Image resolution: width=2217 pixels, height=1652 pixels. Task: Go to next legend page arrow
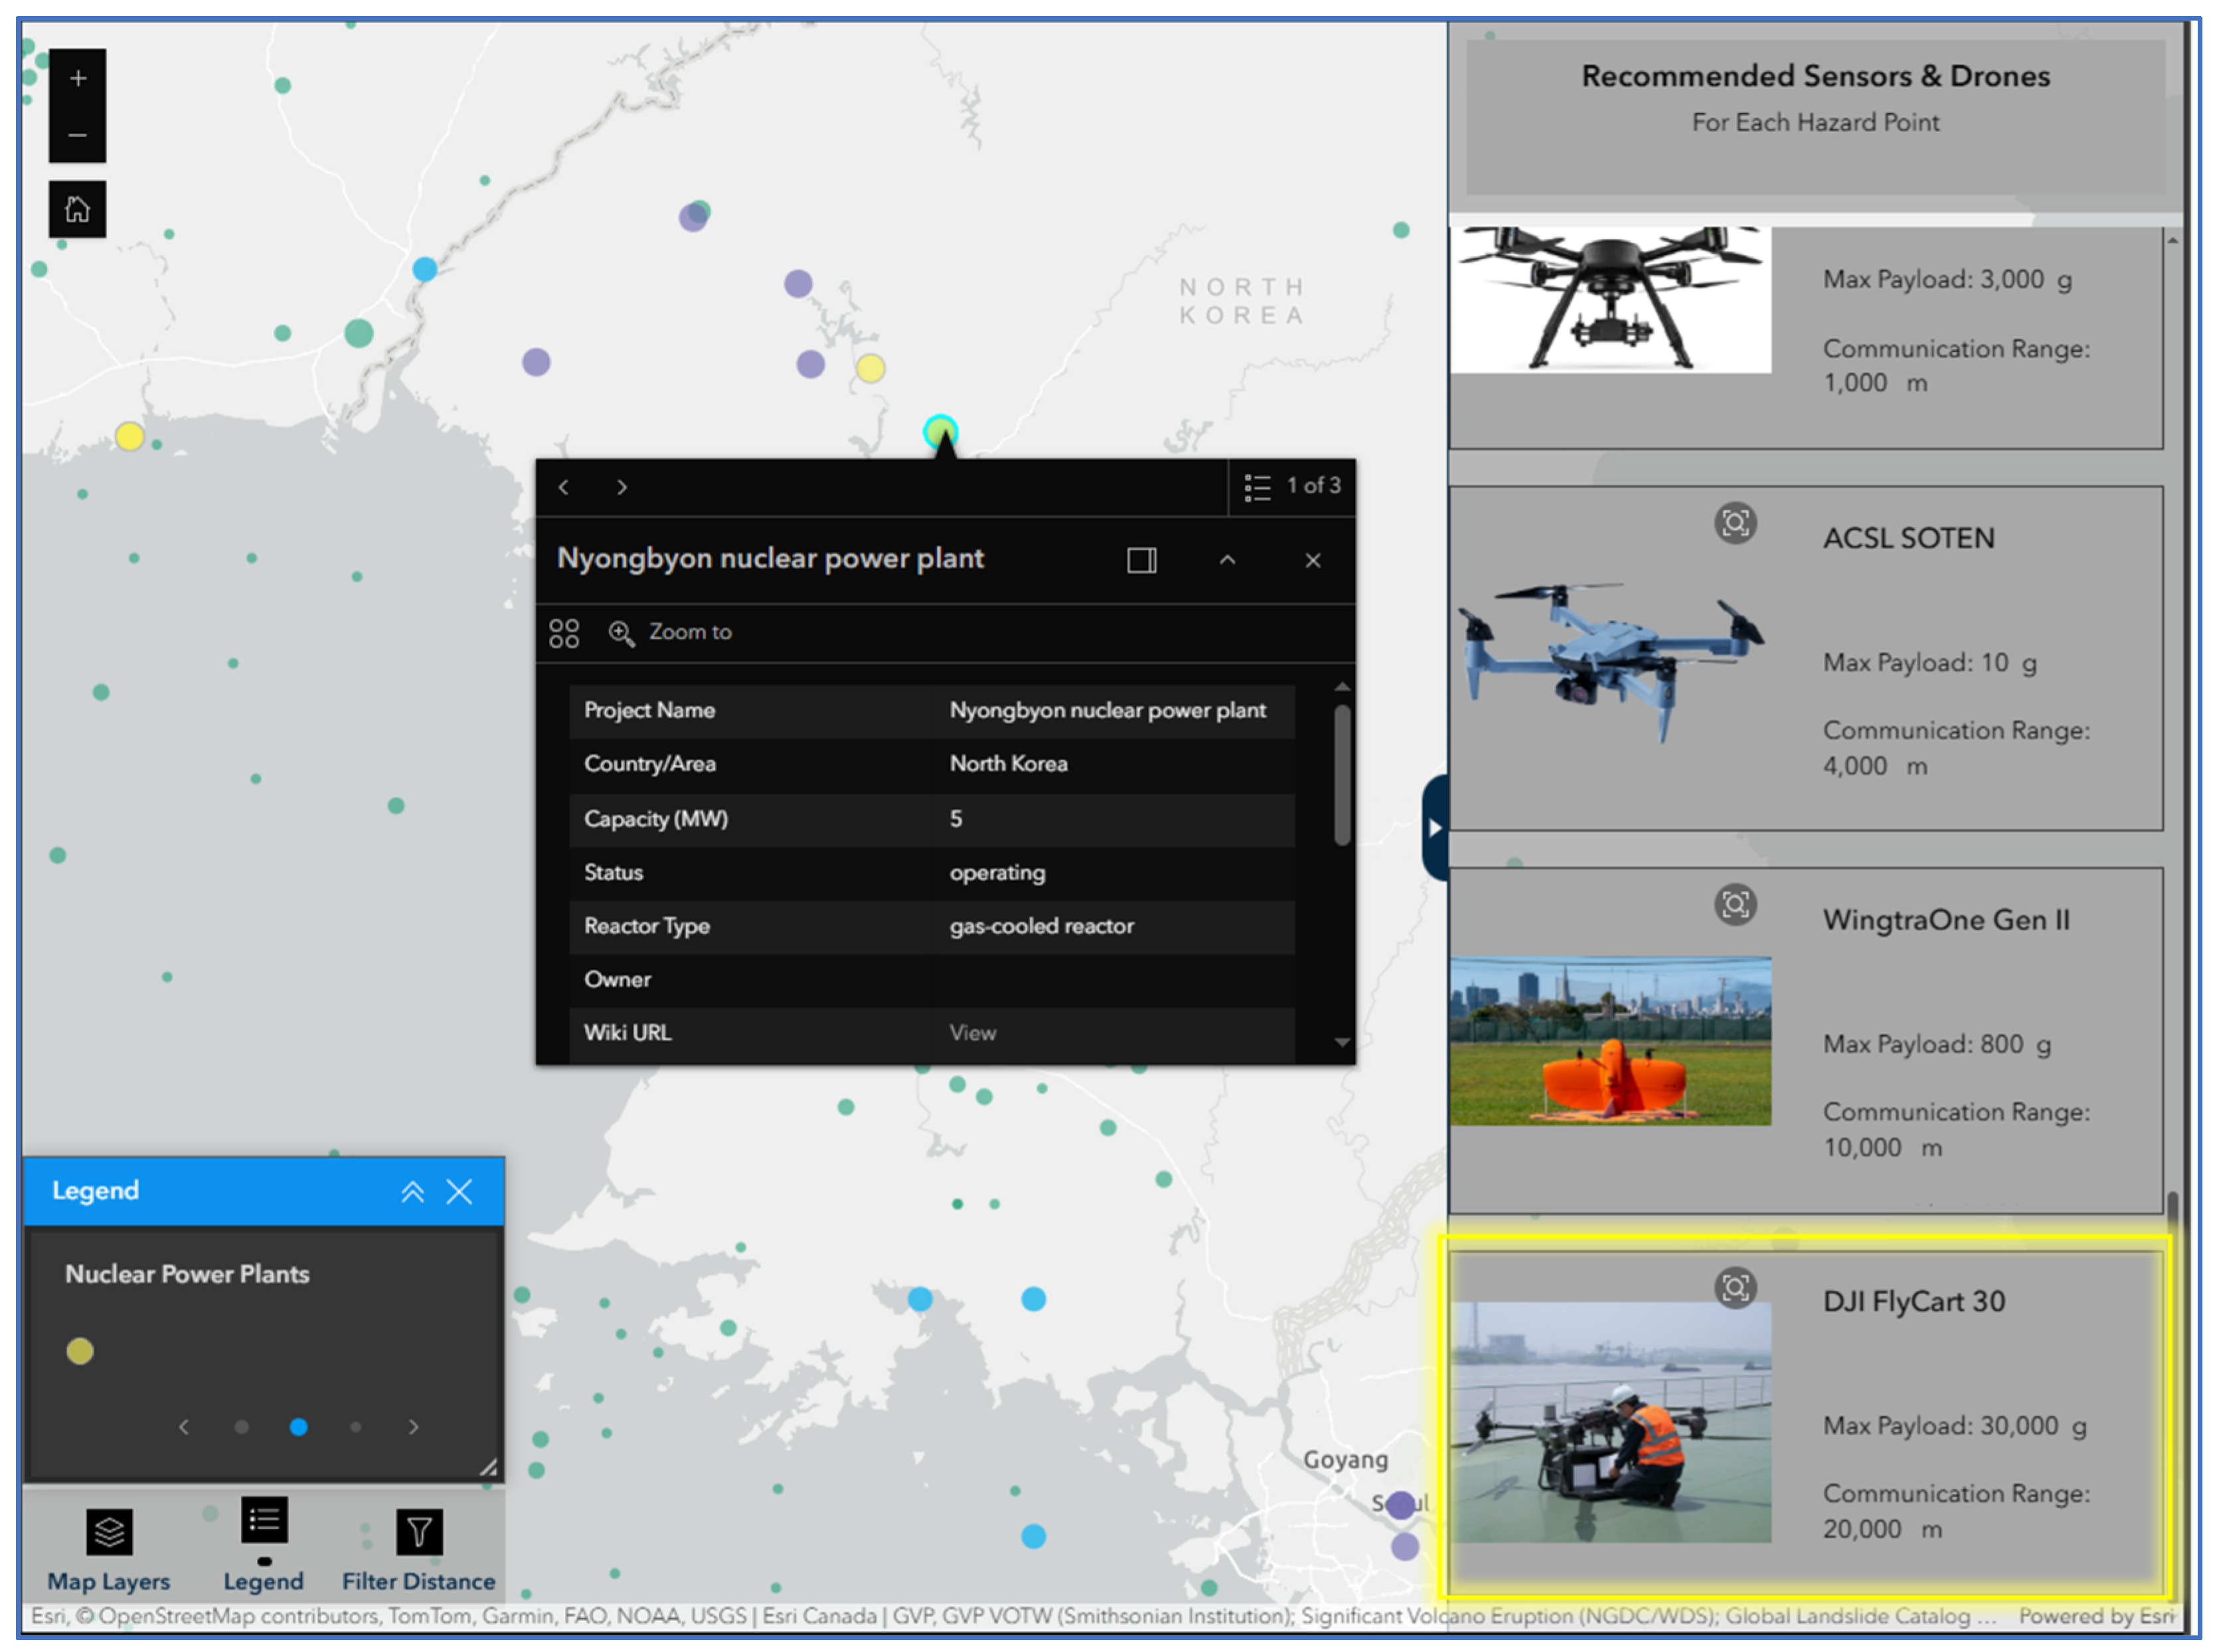click(x=414, y=1427)
